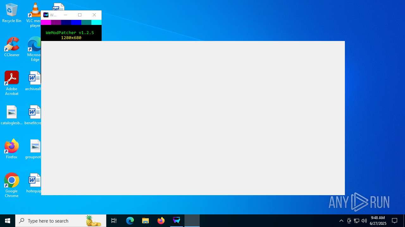Maximize the WeModPatcher window
The height and width of the screenshot is (227, 405).
[80, 15]
